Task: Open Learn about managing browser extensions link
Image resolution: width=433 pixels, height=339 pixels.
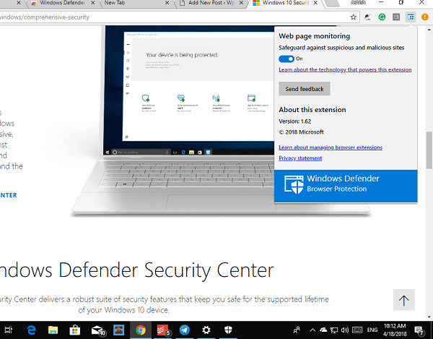Action: pos(331,147)
